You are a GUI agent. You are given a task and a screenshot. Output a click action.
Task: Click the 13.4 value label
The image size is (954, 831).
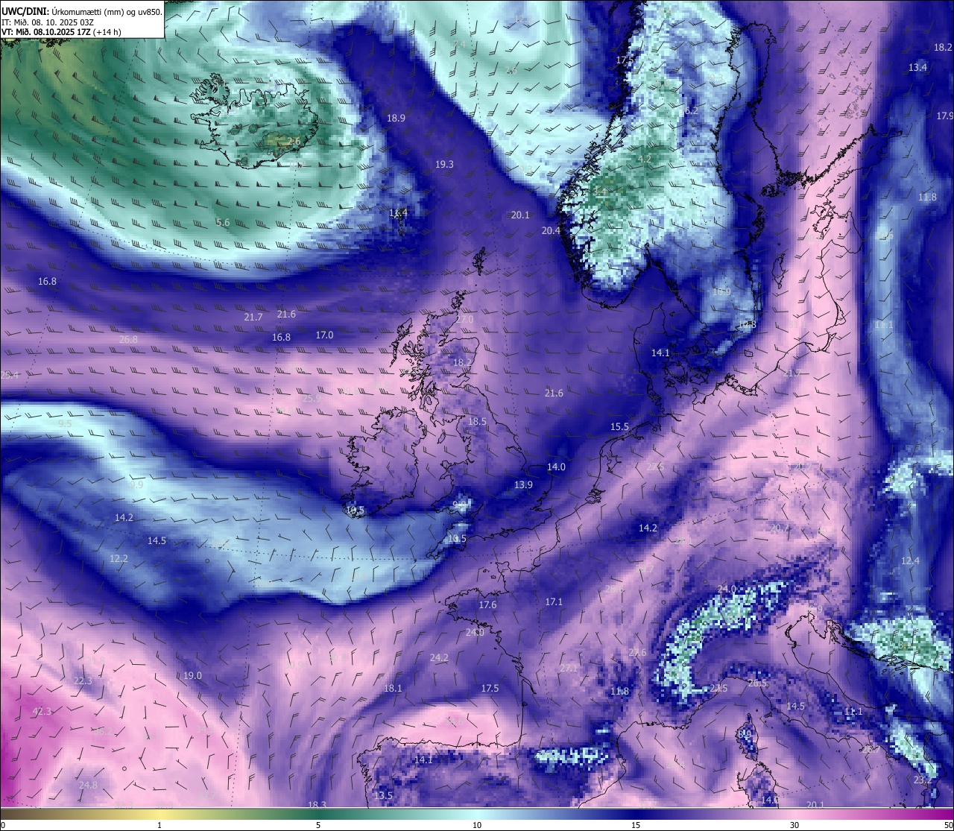pos(917,67)
